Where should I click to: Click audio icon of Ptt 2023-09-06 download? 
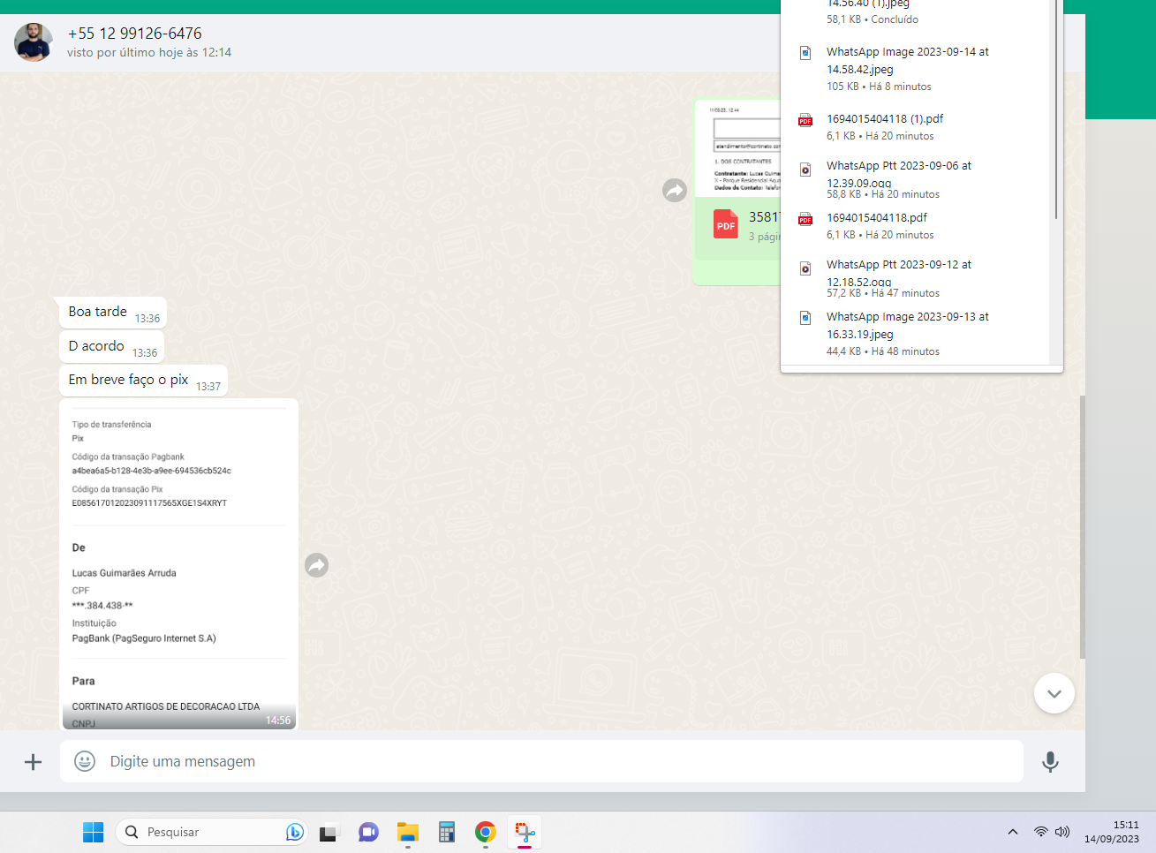[x=805, y=170]
